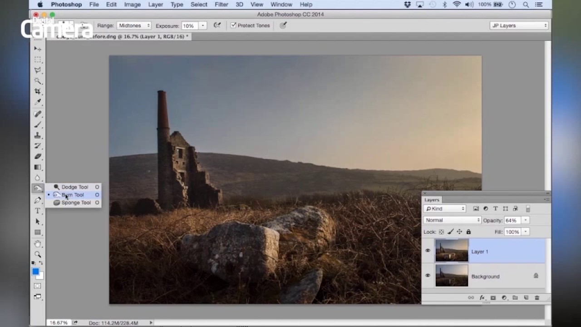The height and width of the screenshot is (327, 581).
Task: Open the Normal blend mode dropdown
Action: pyautogui.click(x=452, y=220)
